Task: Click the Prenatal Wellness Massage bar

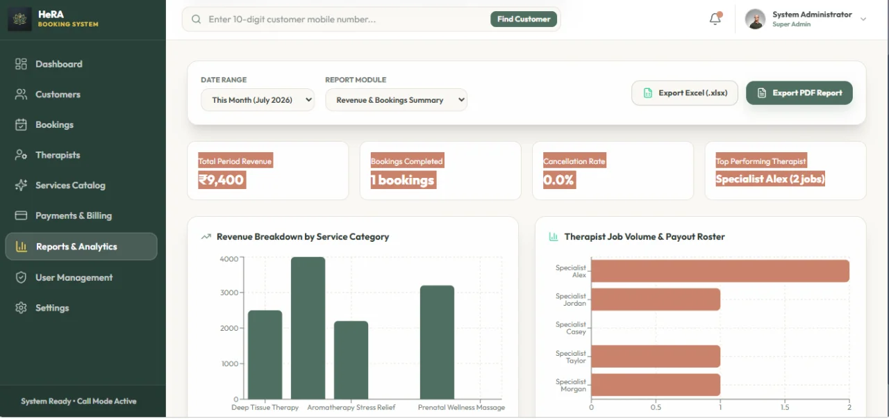Action: click(438, 342)
